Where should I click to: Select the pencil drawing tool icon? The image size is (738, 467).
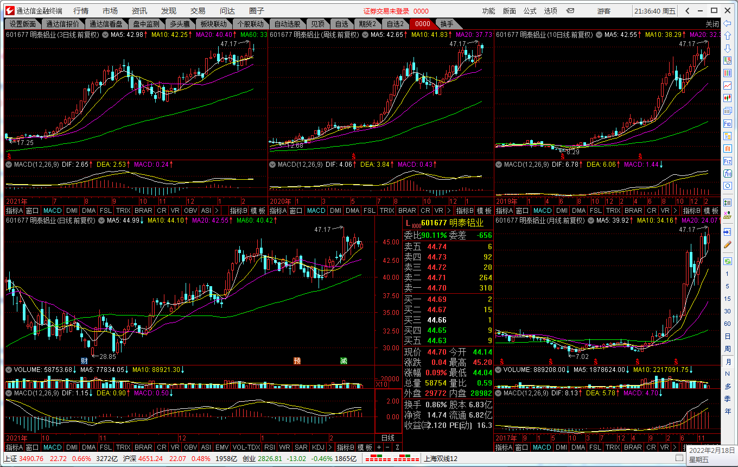(x=728, y=245)
